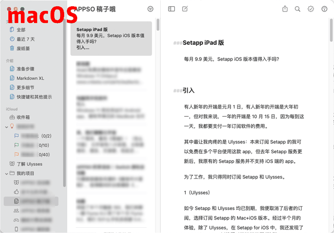Image resolution: width=334 pixels, height=233 pixels.
Task: Open the share/export icon in toolbar
Action: [285, 9]
